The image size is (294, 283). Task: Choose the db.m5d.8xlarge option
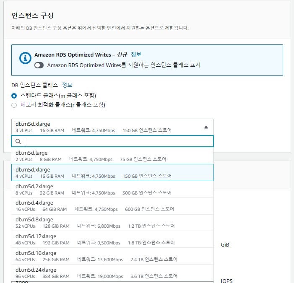[x=112, y=223]
